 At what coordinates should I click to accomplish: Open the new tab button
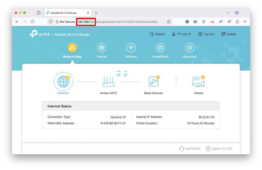pyautogui.click(x=96, y=13)
